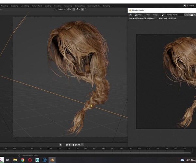Viewport: 196px width, 163px height.
Task: Click frame 150 on the timeline ruler
Action: (95, 149)
